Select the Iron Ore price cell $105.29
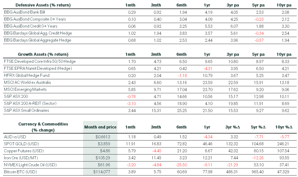Screen dimensions: 298x177 [x=102, y=158]
